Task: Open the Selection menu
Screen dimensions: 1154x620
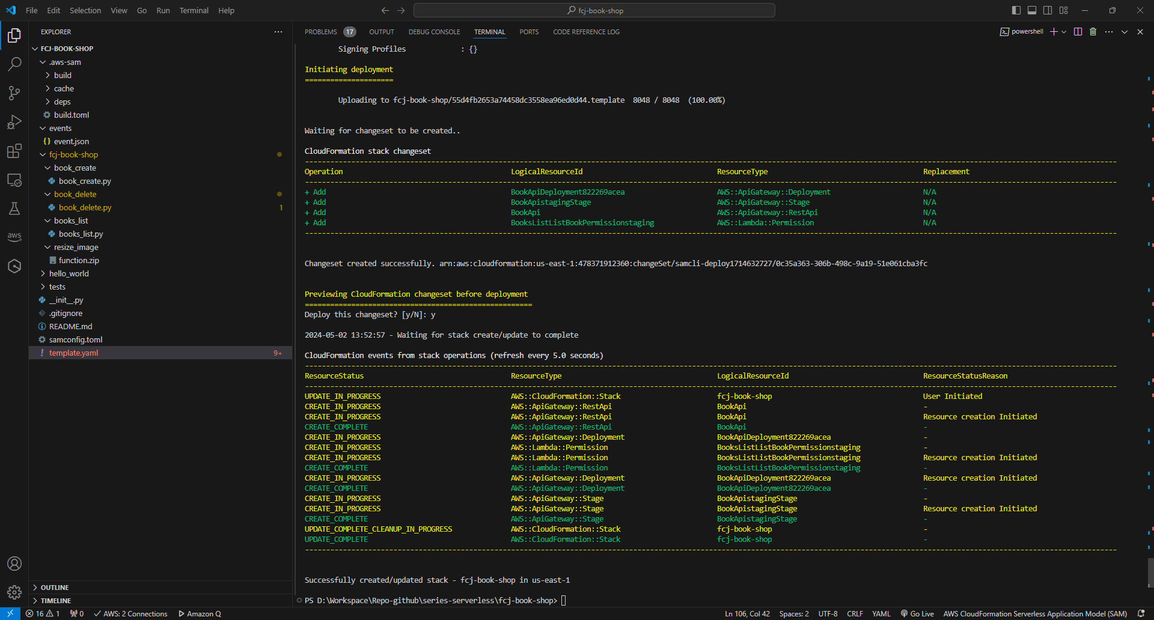Action: 85,10
